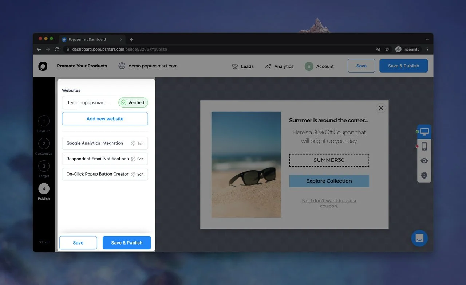Image resolution: width=466 pixels, height=285 pixels.
Task: Reload the page in browser
Action: pyautogui.click(x=57, y=49)
